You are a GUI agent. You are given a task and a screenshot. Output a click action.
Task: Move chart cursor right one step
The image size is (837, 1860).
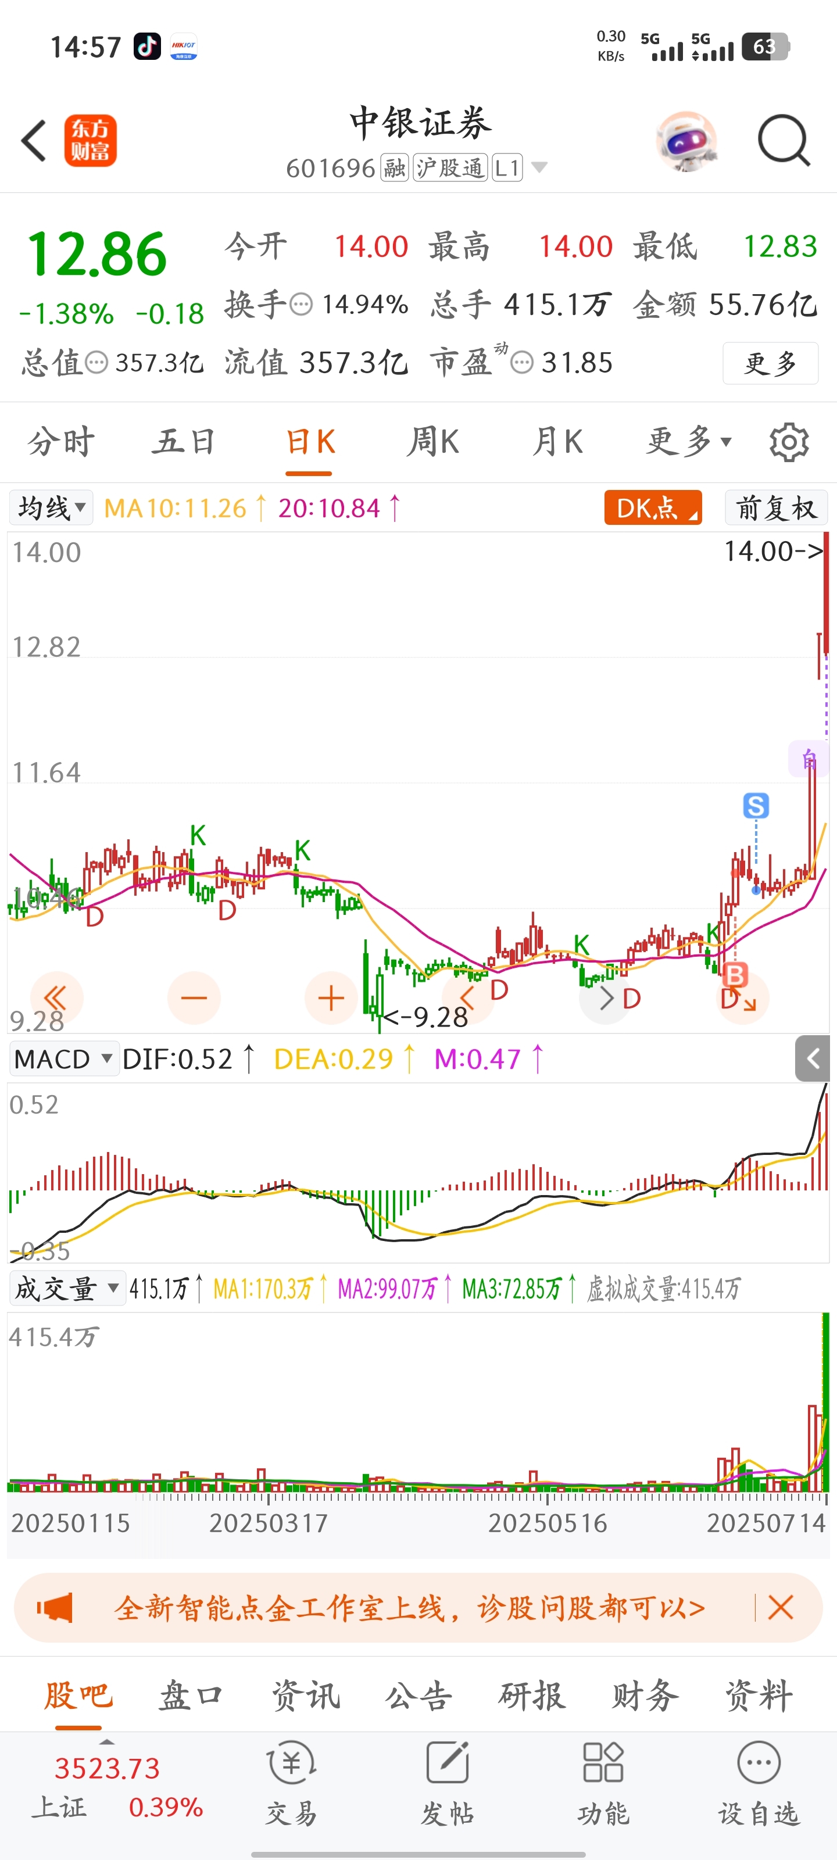click(605, 998)
